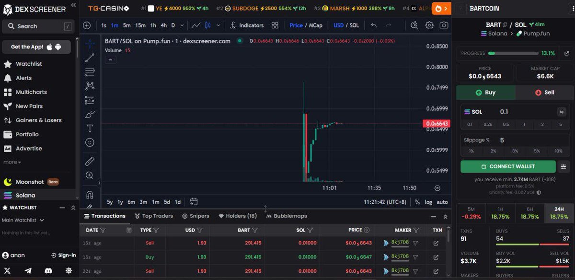Open the Discord link in sidebar
The width and height of the screenshot is (575, 280).
pyautogui.click(x=48, y=271)
